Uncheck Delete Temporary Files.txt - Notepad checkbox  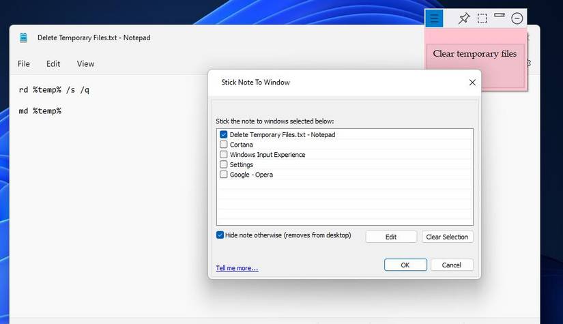pos(223,134)
